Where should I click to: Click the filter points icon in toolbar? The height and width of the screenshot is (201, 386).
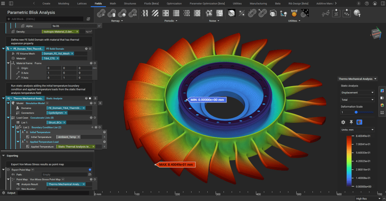click(356, 14)
